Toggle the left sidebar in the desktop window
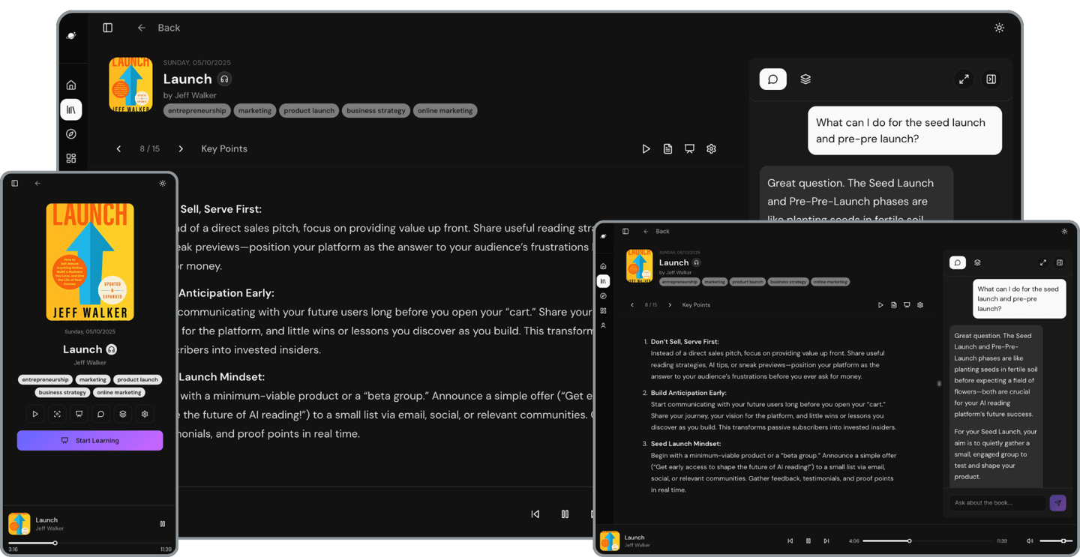This screenshot has height=557, width=1080. 108,28
